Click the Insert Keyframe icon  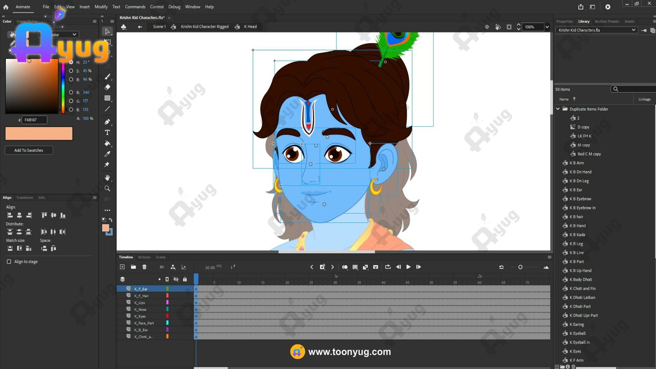point(322,267)
